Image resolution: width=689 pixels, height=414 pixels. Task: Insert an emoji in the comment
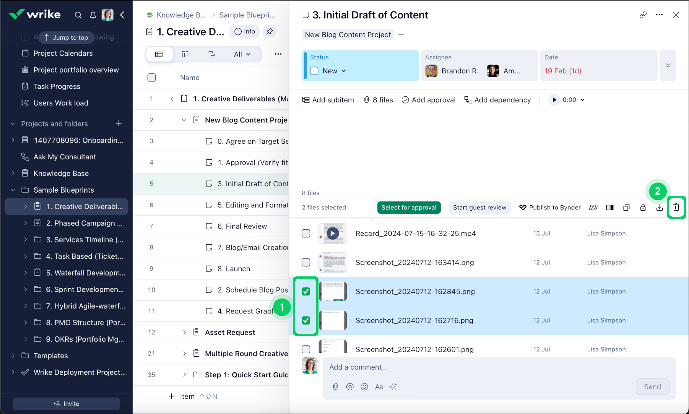[x=364, y=386]
